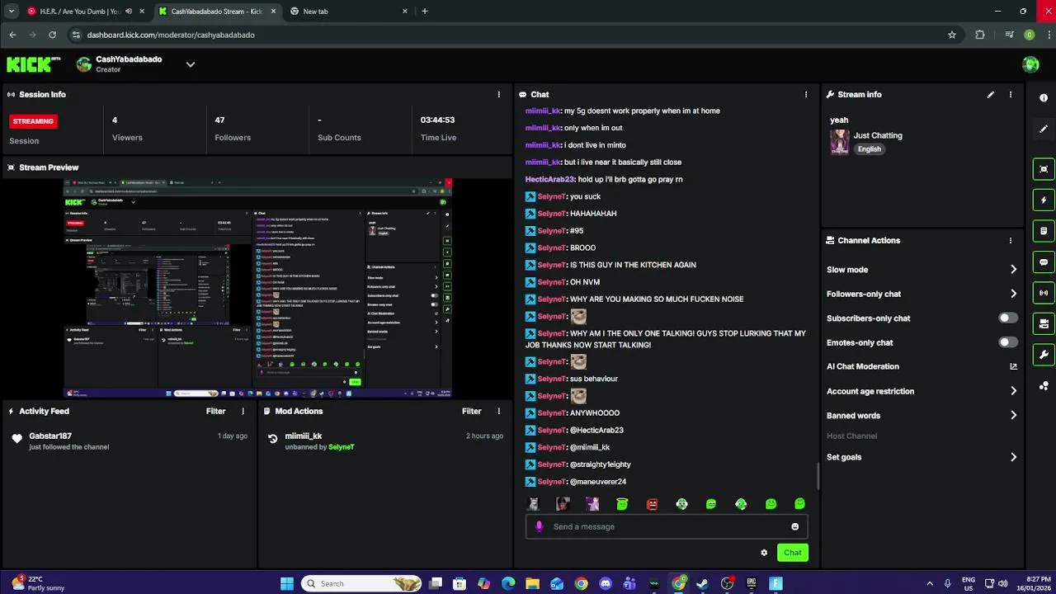
Task: Bookmark this page with the star icon
Action: tap(952, 35)
